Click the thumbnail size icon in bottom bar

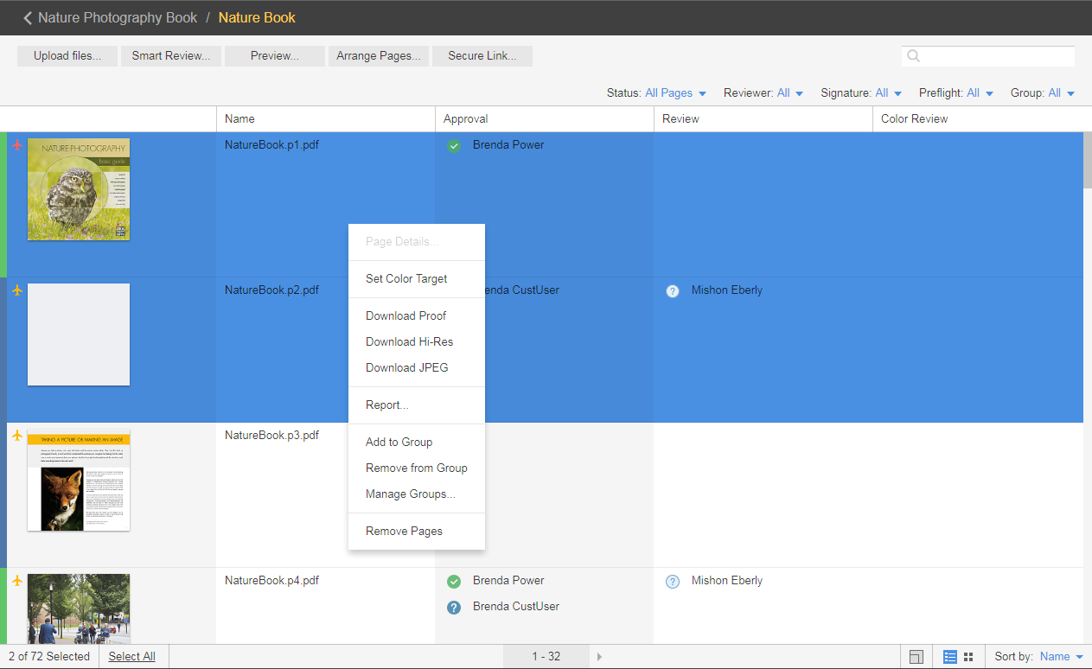[x=916, y=657]
